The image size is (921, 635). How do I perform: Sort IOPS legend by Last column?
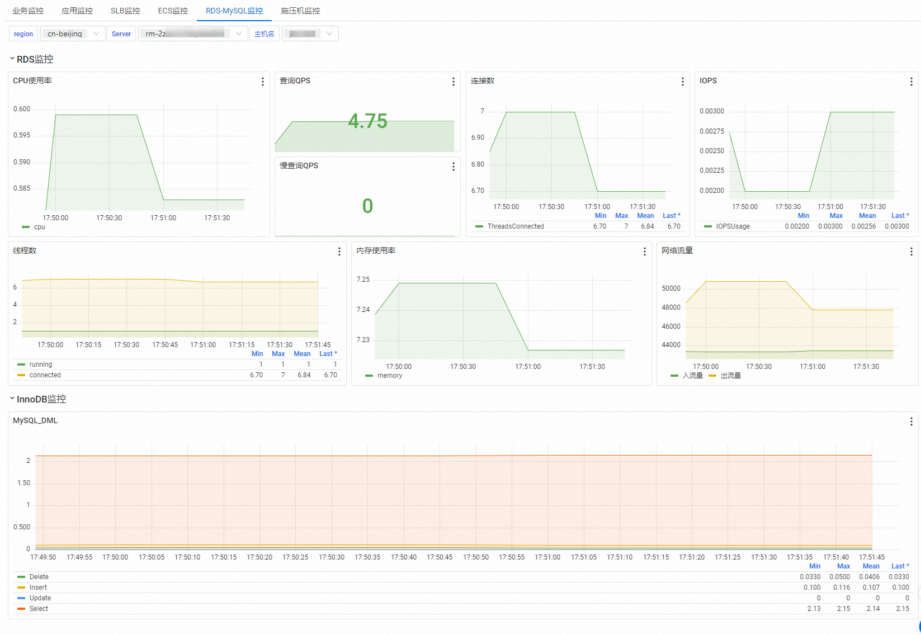tap(900, 216)
